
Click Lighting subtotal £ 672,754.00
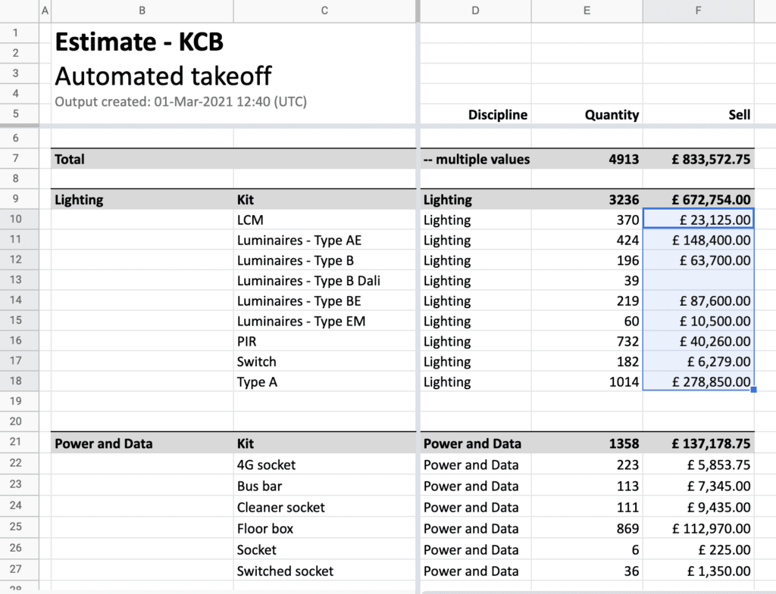tap(698, 200)
